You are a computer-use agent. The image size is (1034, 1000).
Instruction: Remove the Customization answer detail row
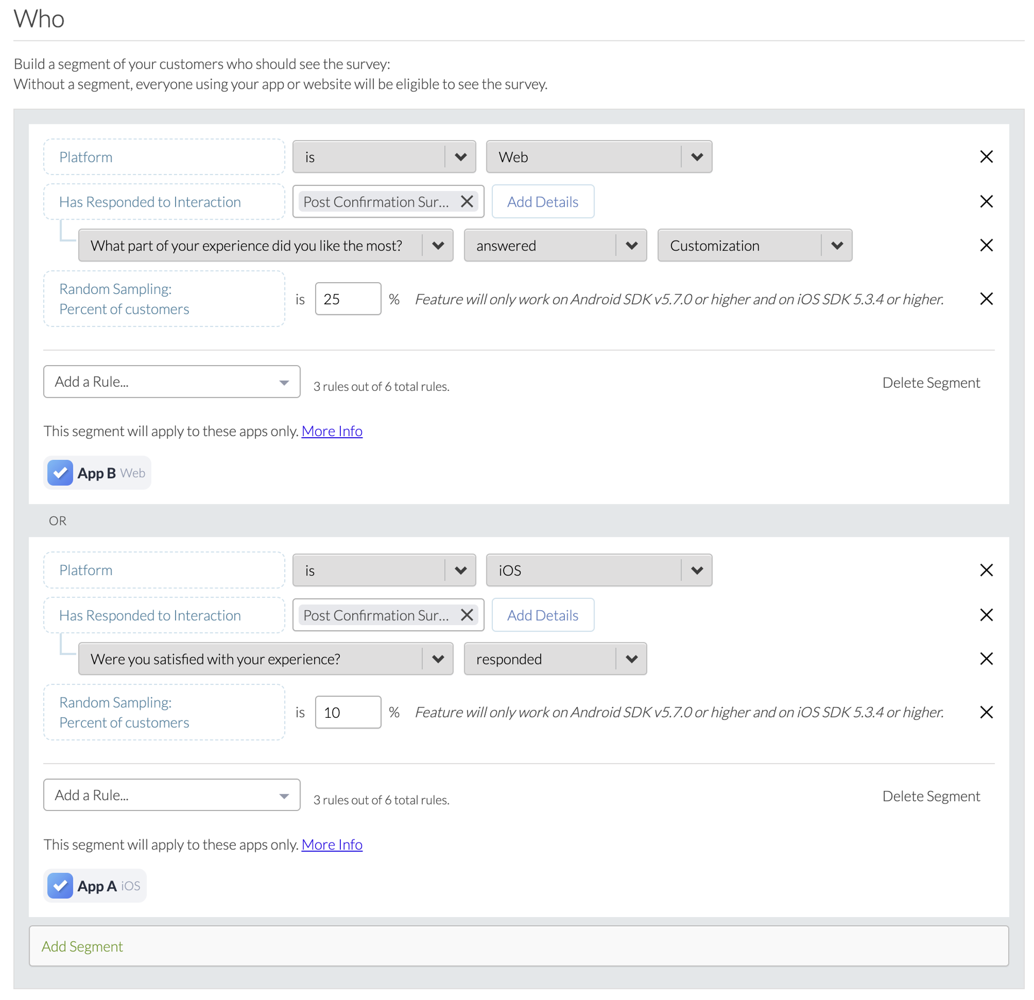pyautogui.click(x=986, y=246)
